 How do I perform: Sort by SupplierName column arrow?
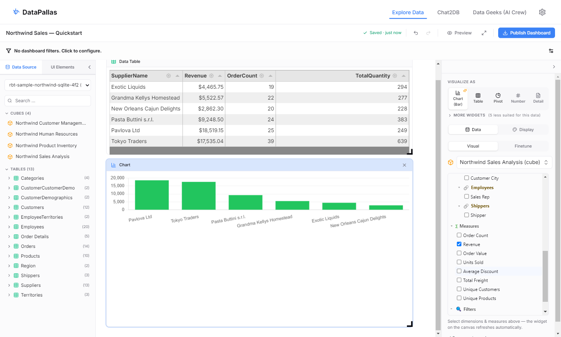tap(177, 76)
